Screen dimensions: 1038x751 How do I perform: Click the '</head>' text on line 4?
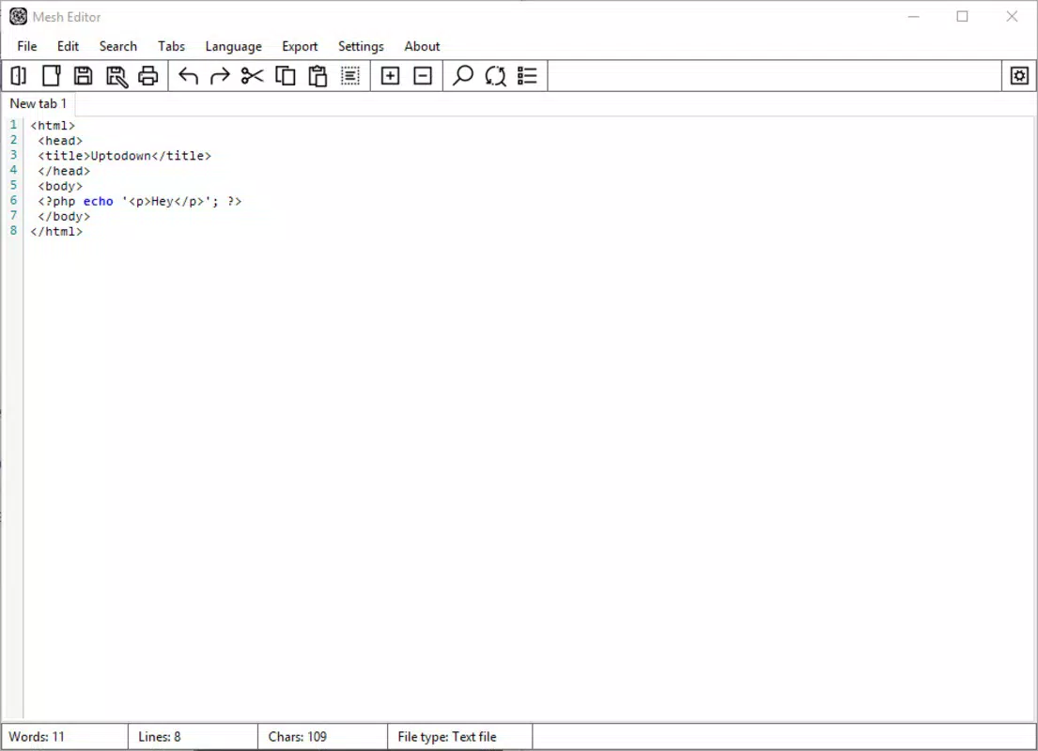click(x=64, y=172)
